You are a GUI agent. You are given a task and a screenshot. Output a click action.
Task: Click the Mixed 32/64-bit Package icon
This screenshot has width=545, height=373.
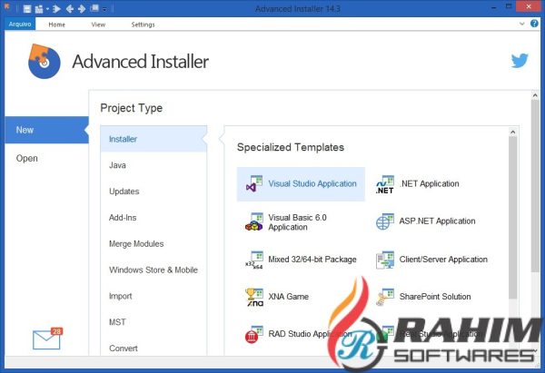254,260
